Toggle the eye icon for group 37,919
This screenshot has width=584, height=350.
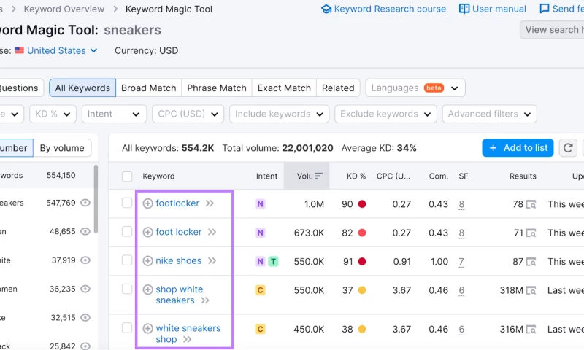tap(85, 260)
